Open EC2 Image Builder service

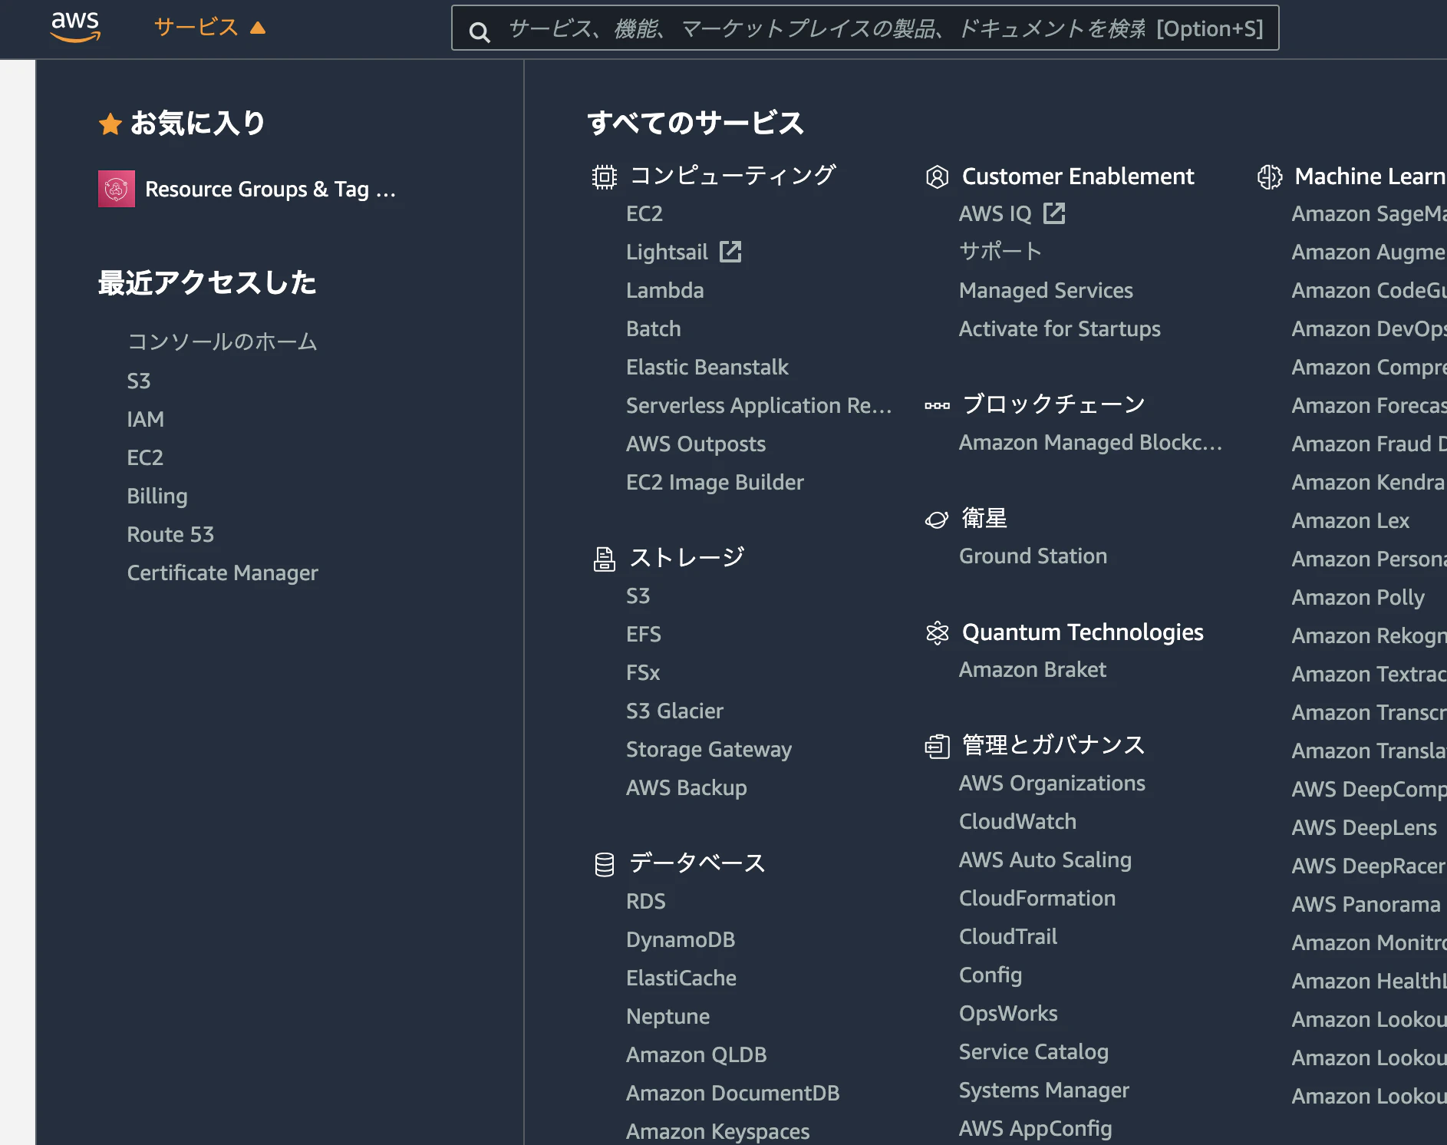(x=715, y=482)
